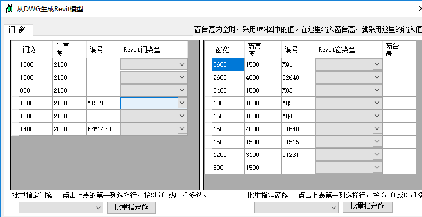Screen dimensions: 422x217
Task: Click the application icon in the title bar
Action: pyautogui.click(x=9, y=9)
